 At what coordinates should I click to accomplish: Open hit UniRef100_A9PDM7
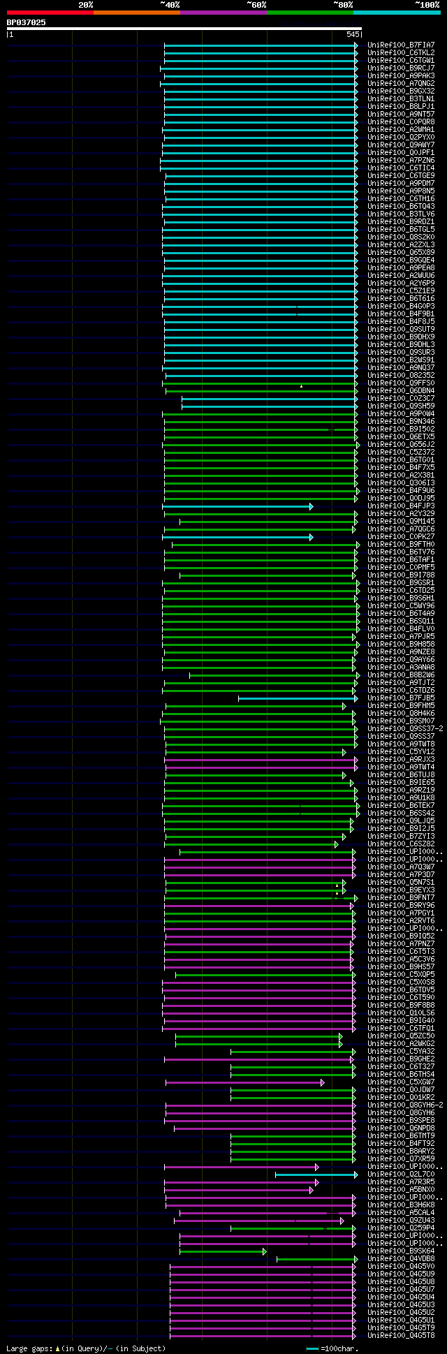click(401, 183)
